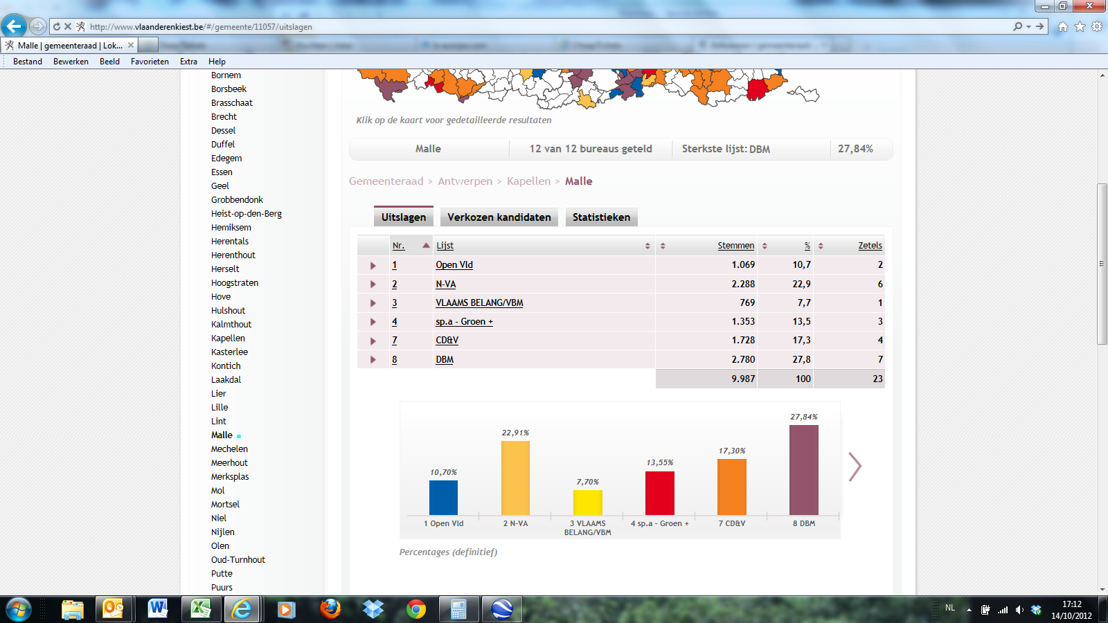Open Calculator from the taskbar

458,610
